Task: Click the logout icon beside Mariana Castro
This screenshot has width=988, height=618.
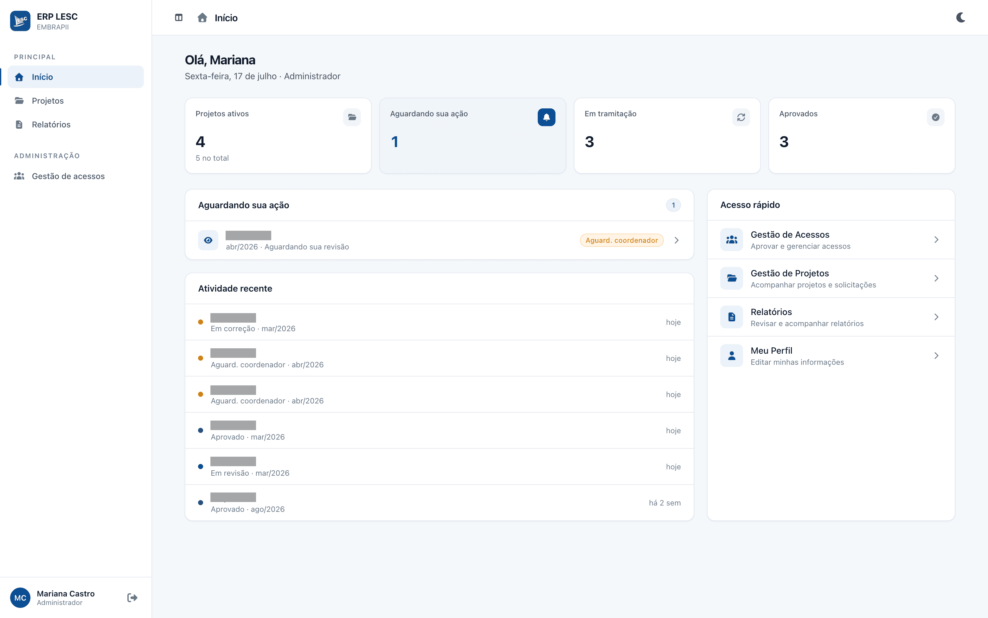Action: (x=132, y=598)
